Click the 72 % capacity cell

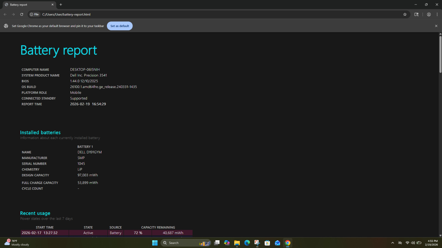138,233
